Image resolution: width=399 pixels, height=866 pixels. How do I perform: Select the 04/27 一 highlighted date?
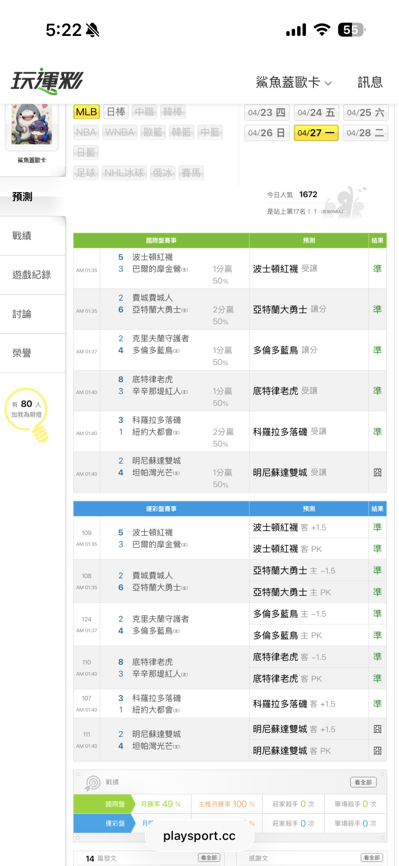click(x=316, y=133)
